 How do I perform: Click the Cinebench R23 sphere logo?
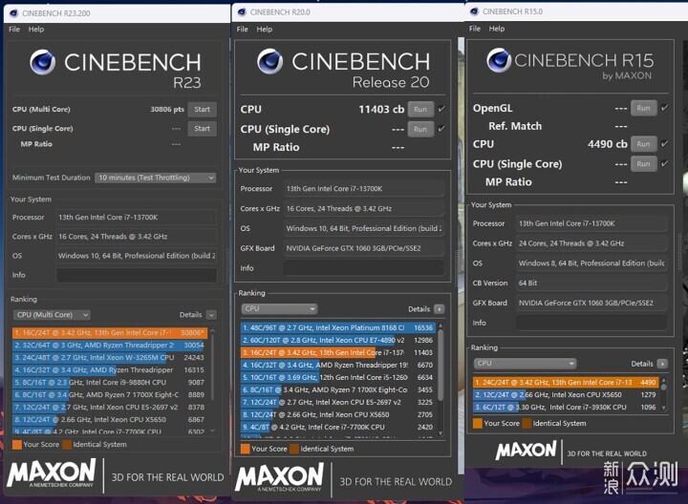click(42, 63)
